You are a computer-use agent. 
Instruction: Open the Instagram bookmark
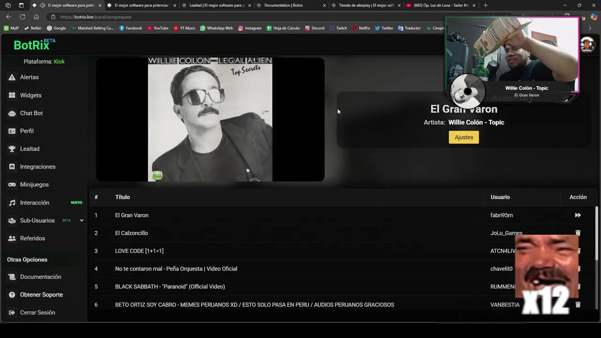click(250, 28)
